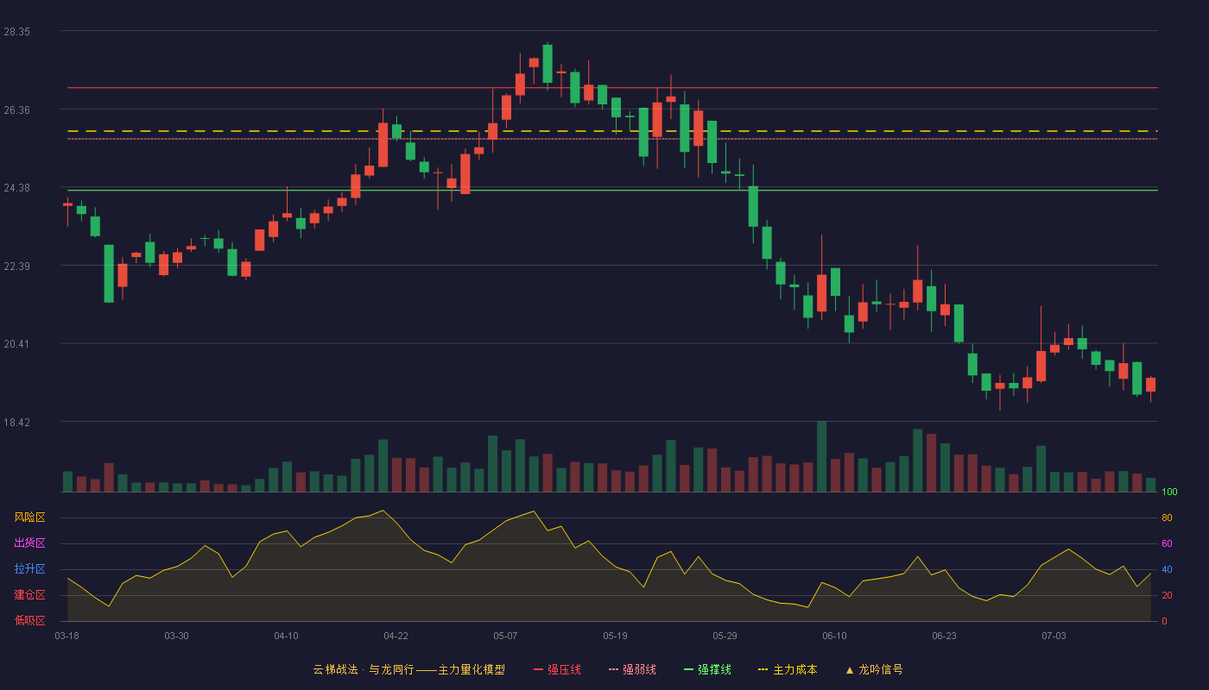Click the 06-23 date label

coord(944,636)
